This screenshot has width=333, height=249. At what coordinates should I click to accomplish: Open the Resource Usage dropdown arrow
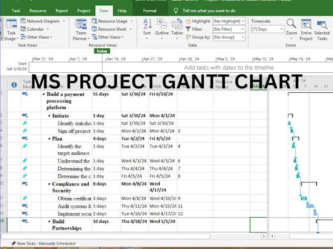[131, 21]
